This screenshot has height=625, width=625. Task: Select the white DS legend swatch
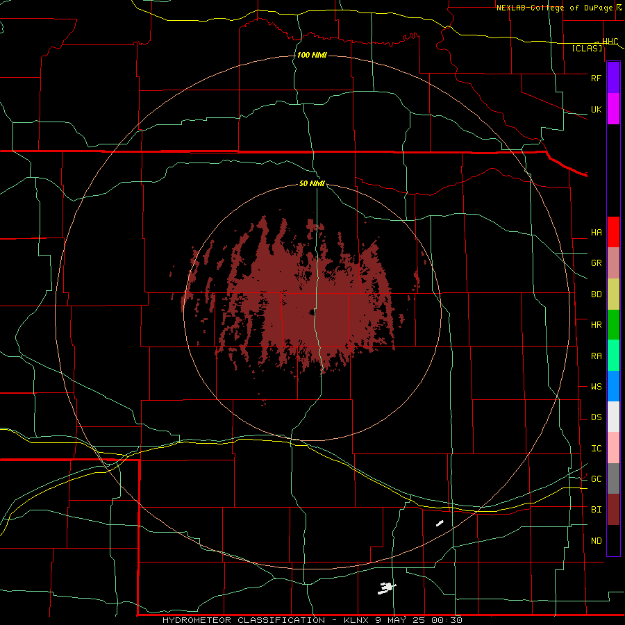[x=613, y=417]
